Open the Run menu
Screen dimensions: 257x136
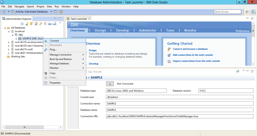click(57, 7)
